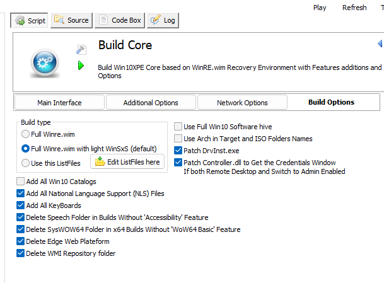Switch to Main Interface tab
Viewport: 384px width, 283px height.
59,102
